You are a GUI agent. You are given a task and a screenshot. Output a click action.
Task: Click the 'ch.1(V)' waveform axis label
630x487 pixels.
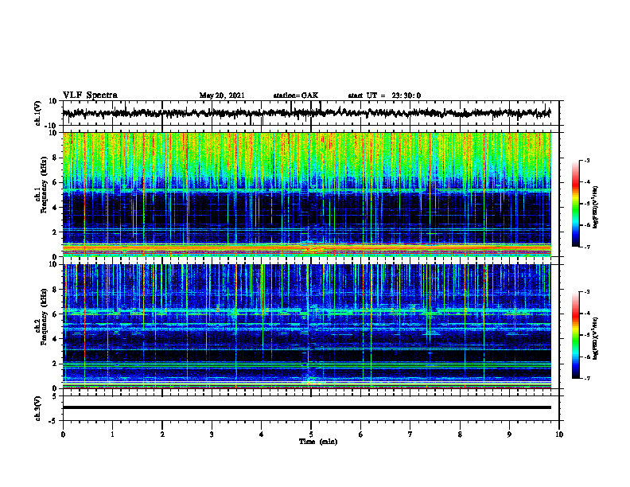click(38, 113)
